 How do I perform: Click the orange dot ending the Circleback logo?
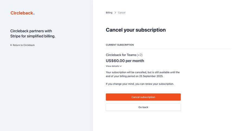(x=34, y=14)
